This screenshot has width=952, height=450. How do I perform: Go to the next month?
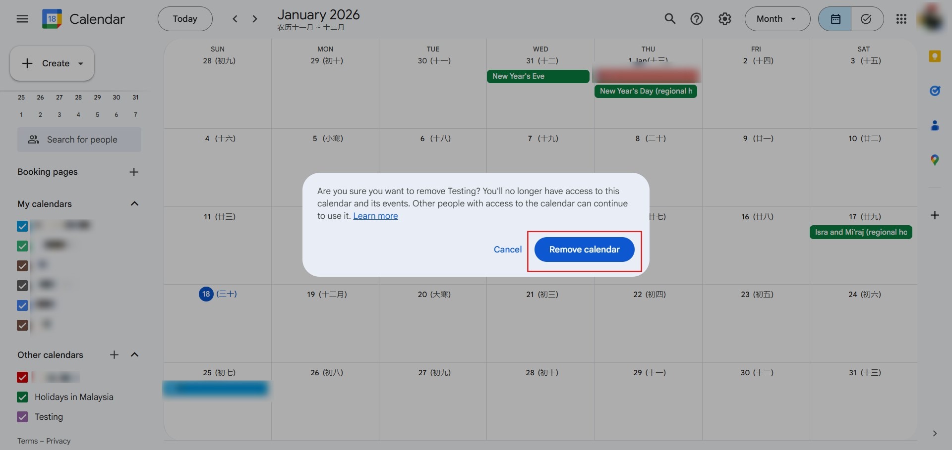[x=255, y=19]
